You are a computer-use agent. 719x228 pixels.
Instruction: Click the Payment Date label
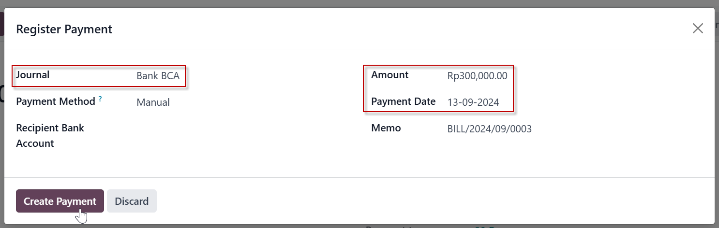coord(404,101)
